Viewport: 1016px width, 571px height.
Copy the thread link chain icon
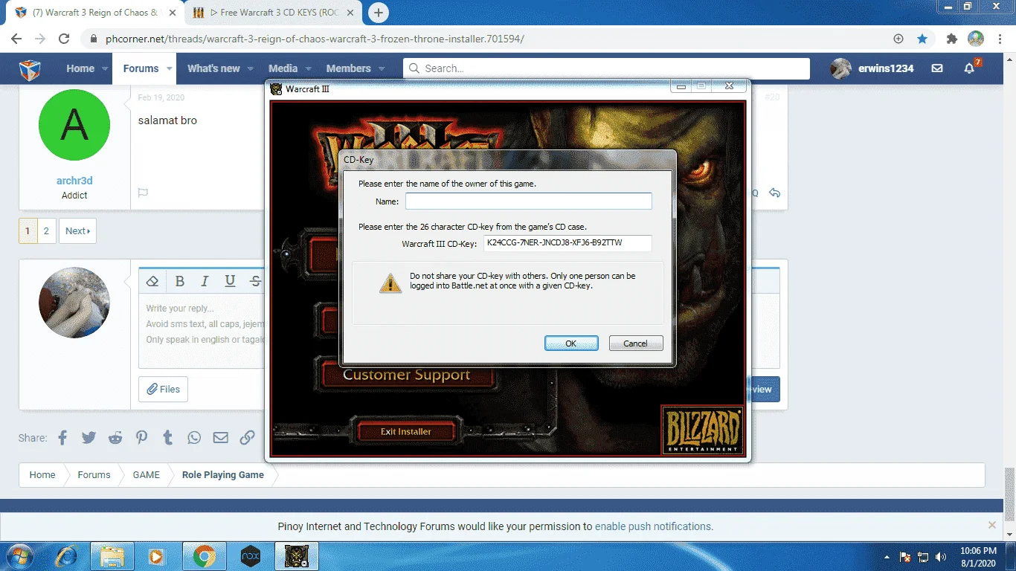click(248, 438)
